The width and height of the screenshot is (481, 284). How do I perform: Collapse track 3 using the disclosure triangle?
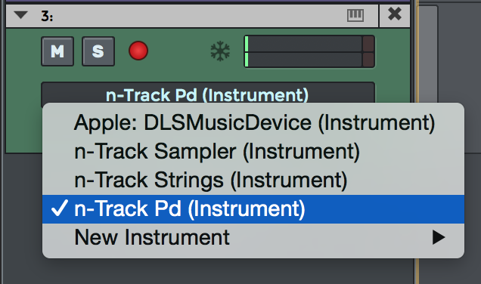coord(20,14)
